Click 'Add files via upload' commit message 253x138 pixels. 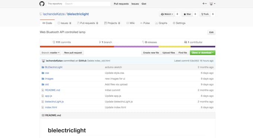[116, 84]
